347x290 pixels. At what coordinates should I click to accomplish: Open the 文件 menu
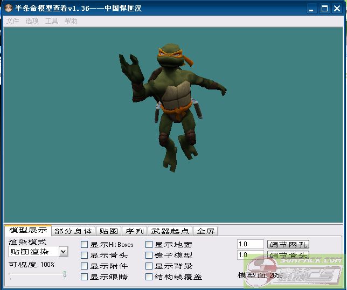pos(12,21)
